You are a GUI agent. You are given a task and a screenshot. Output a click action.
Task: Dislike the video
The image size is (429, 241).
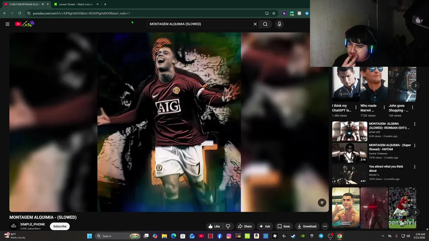point(228,226)
